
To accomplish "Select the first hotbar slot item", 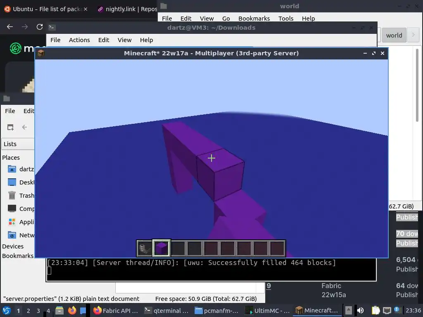I will [x=145, y=248].
